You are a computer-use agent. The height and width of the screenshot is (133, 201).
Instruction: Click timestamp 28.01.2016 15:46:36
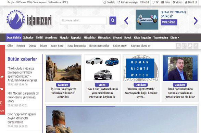point(17,84)
